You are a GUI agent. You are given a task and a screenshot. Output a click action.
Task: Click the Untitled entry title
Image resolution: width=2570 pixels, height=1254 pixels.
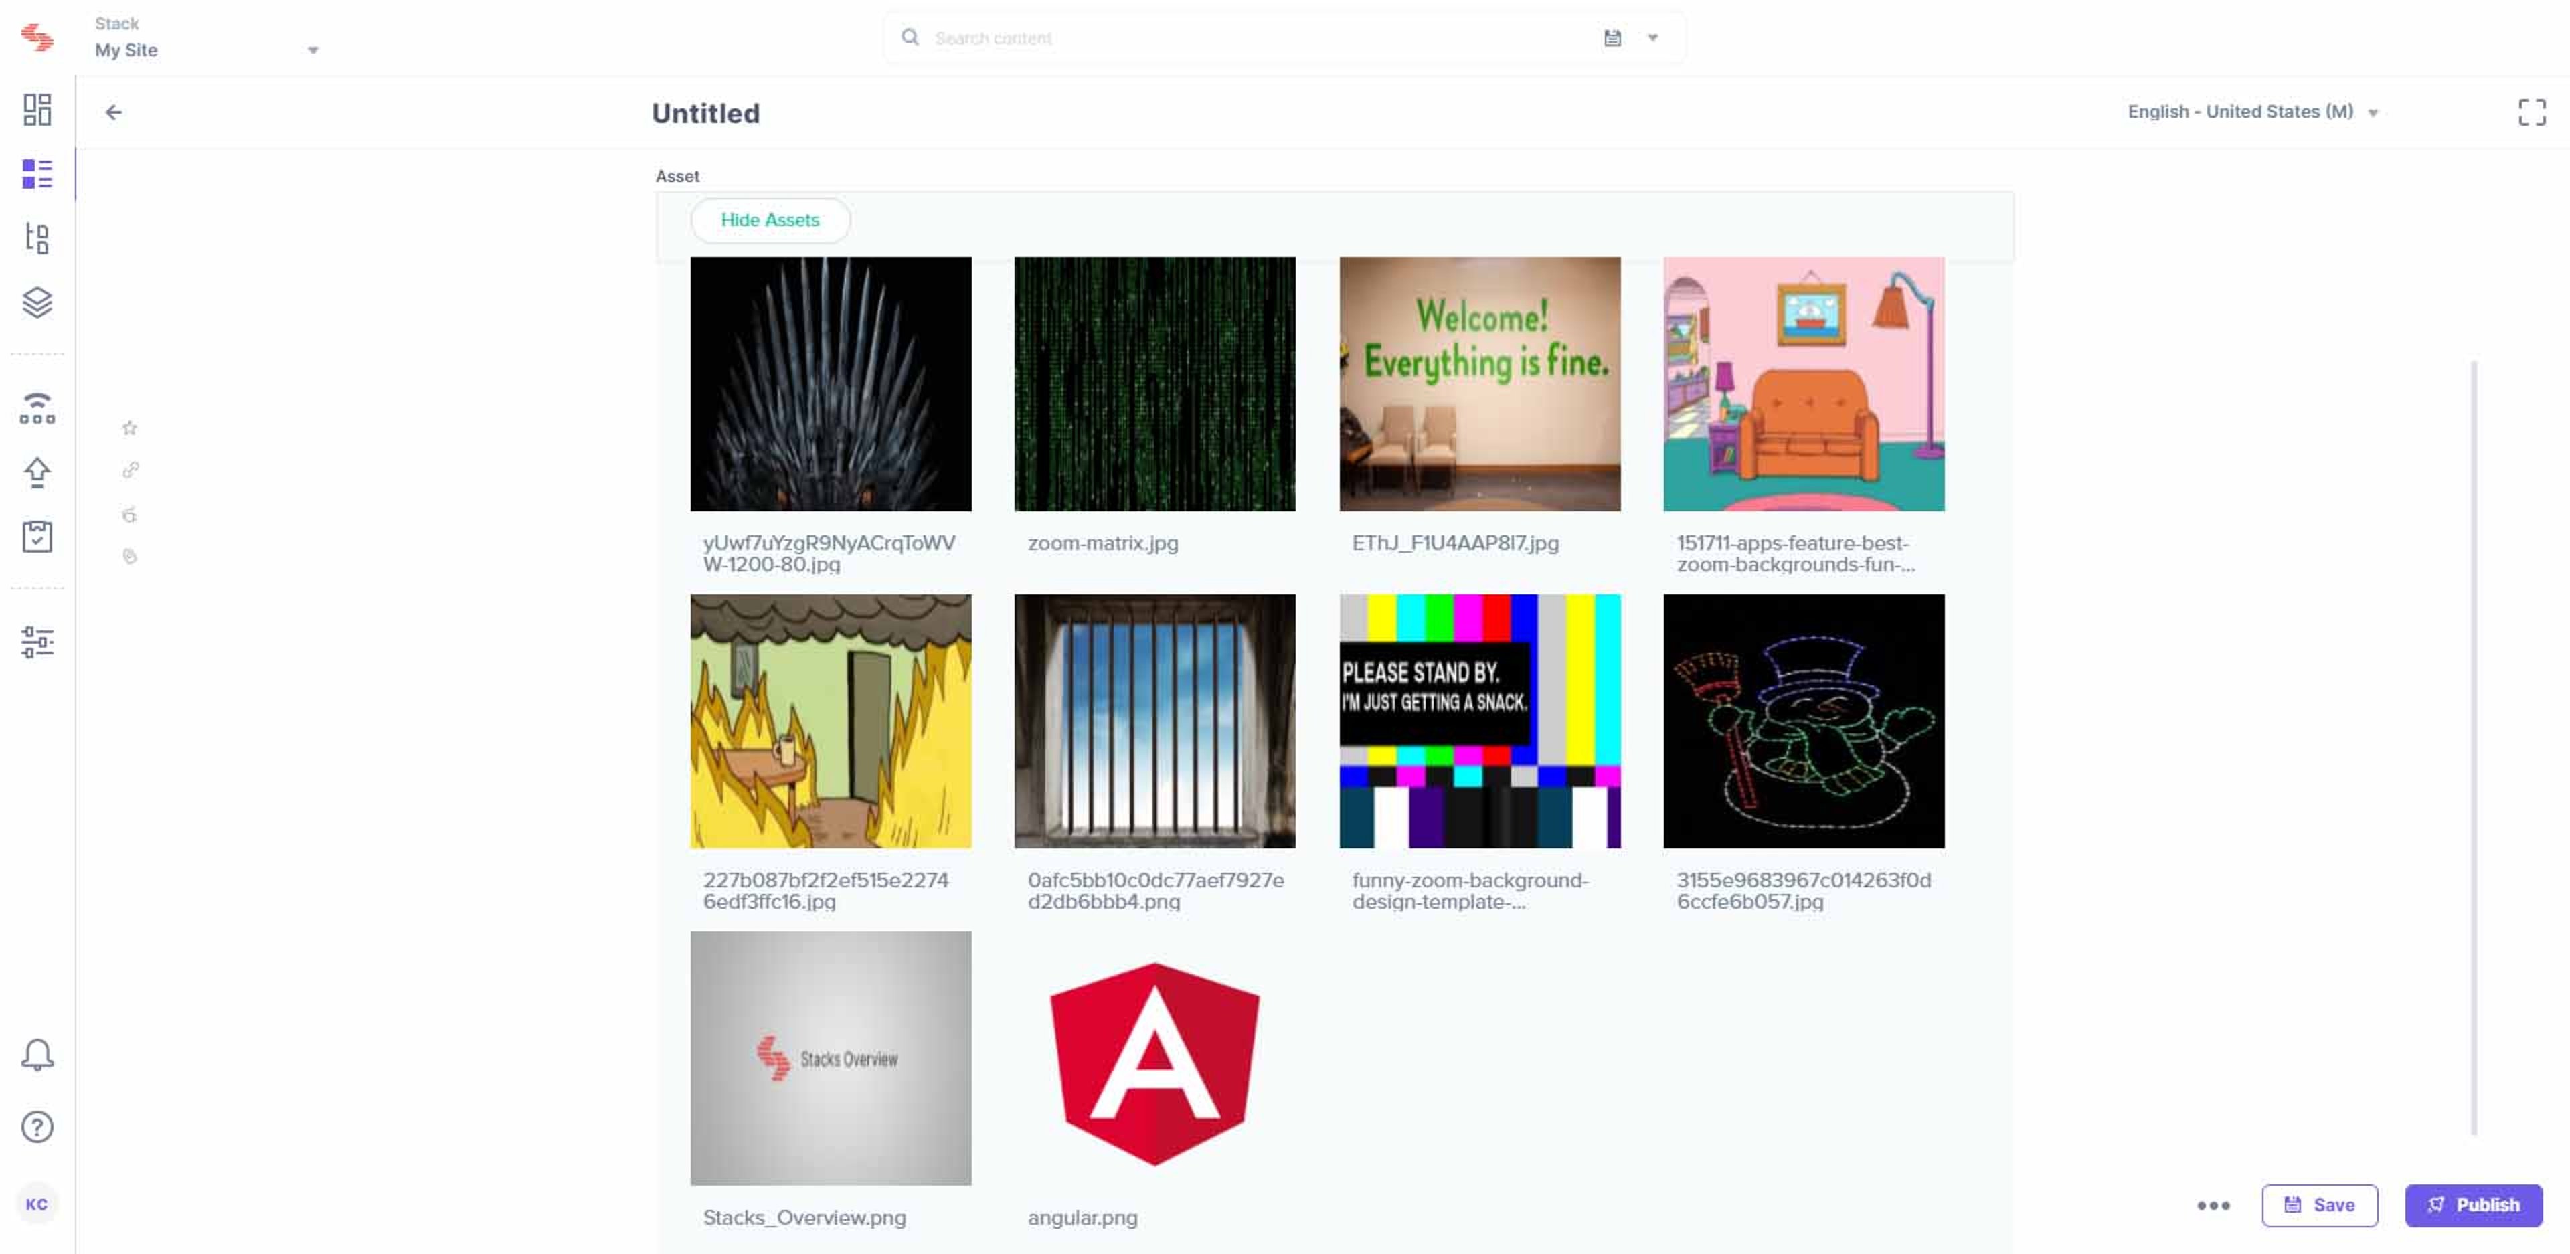705,114
